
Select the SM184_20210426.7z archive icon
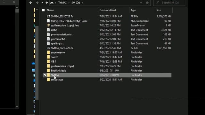tap(48, 48)
